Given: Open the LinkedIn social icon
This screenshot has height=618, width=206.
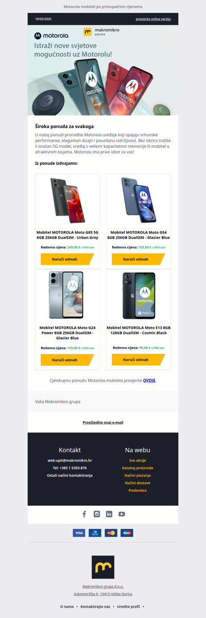Looking at the screenshot, I should pos(109,514).
